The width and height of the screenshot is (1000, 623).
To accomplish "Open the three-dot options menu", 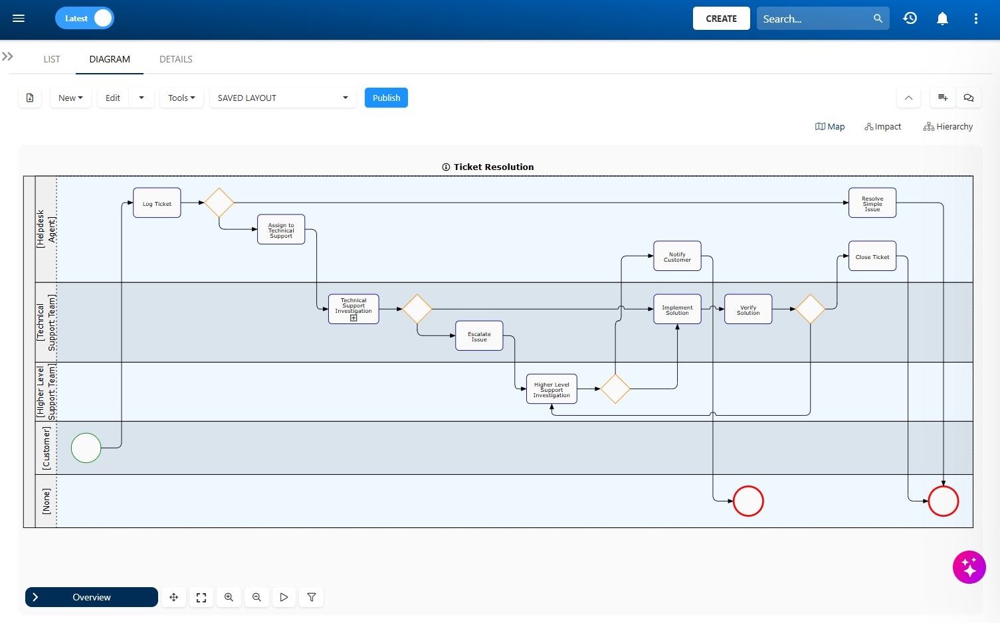I will tap(975, 19).
